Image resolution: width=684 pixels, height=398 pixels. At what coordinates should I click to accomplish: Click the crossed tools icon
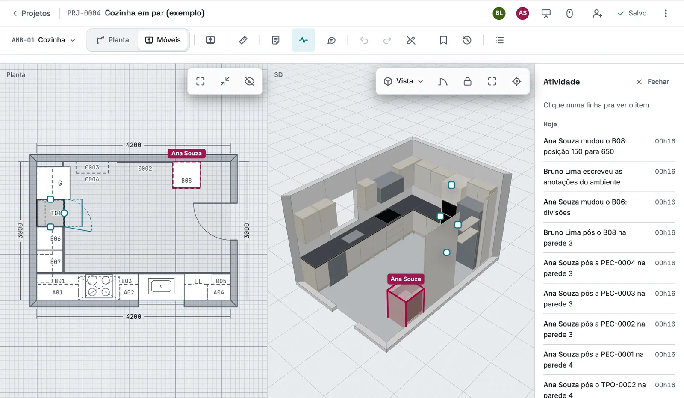click(x=411, y=40)
